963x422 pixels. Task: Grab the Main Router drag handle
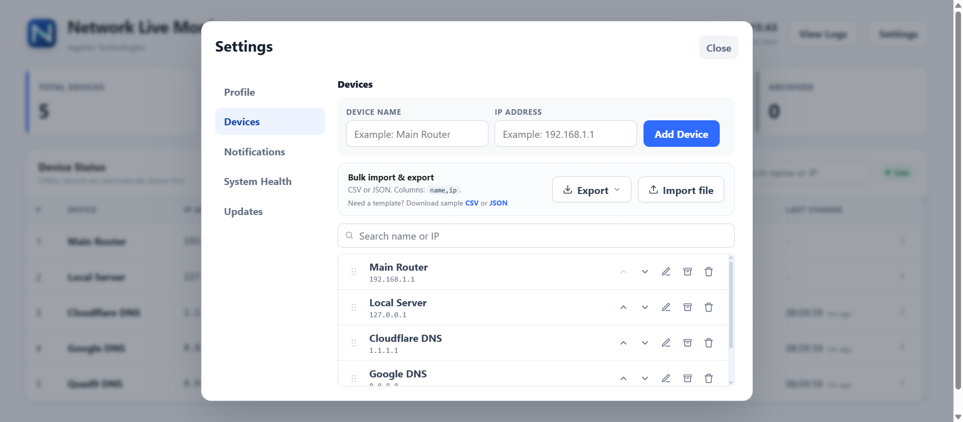(354, 272)
